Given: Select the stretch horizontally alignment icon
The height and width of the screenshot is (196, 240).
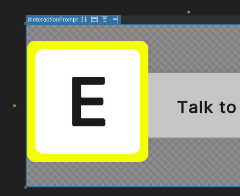Looking at the screenshot, I should (94, 19).
